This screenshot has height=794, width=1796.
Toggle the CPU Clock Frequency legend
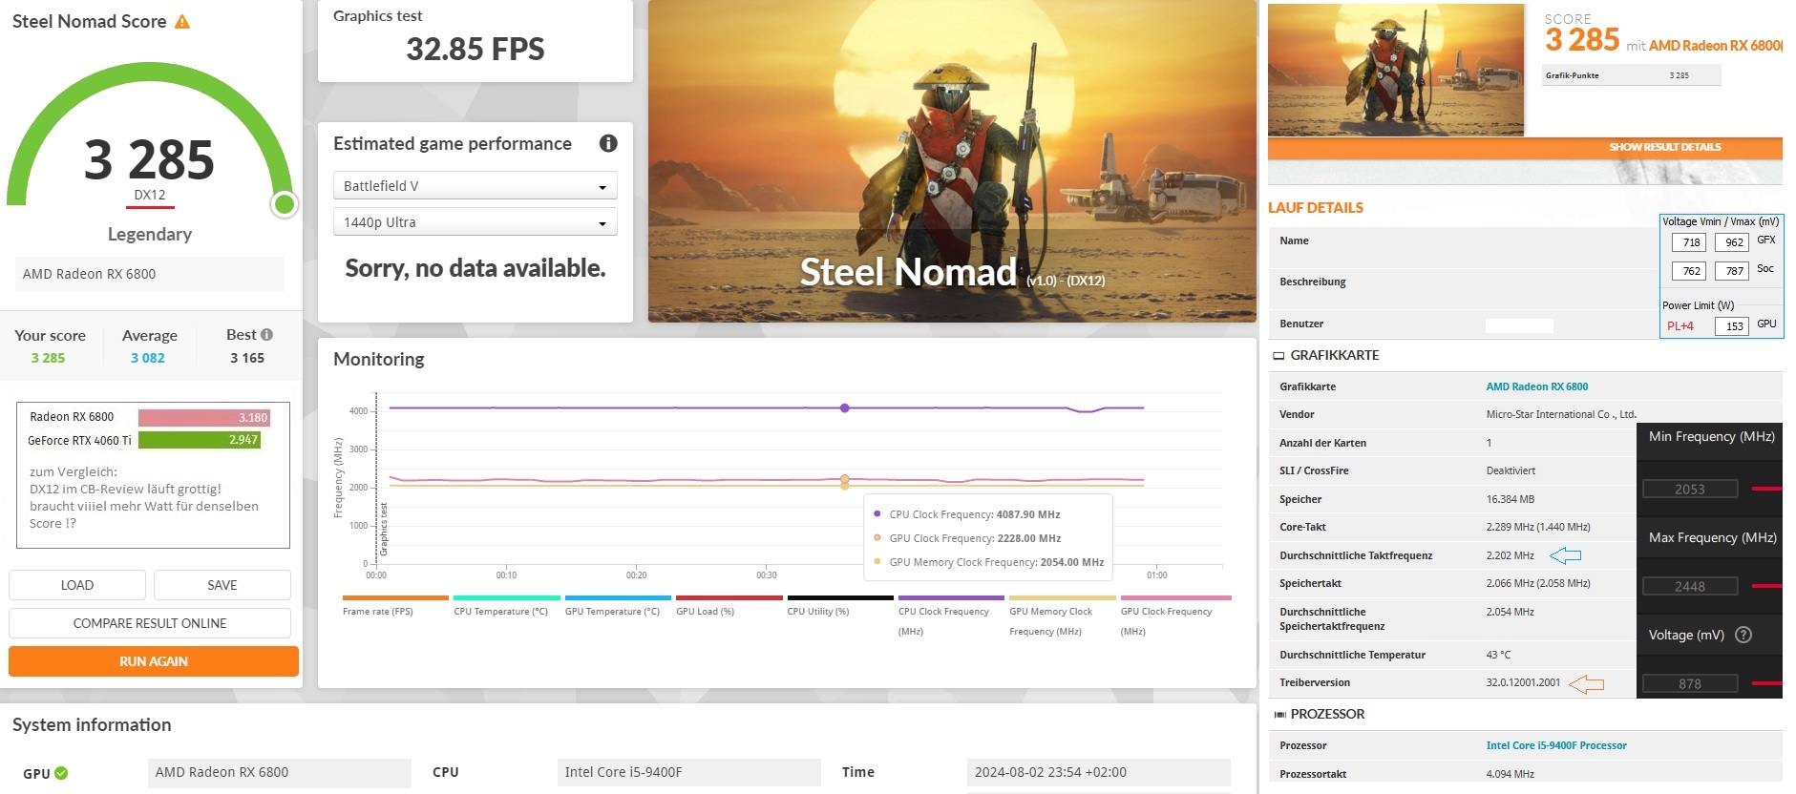pos(951,616)
